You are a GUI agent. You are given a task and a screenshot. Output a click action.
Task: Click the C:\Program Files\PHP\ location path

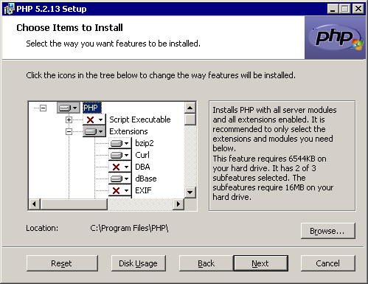[129, 228]
